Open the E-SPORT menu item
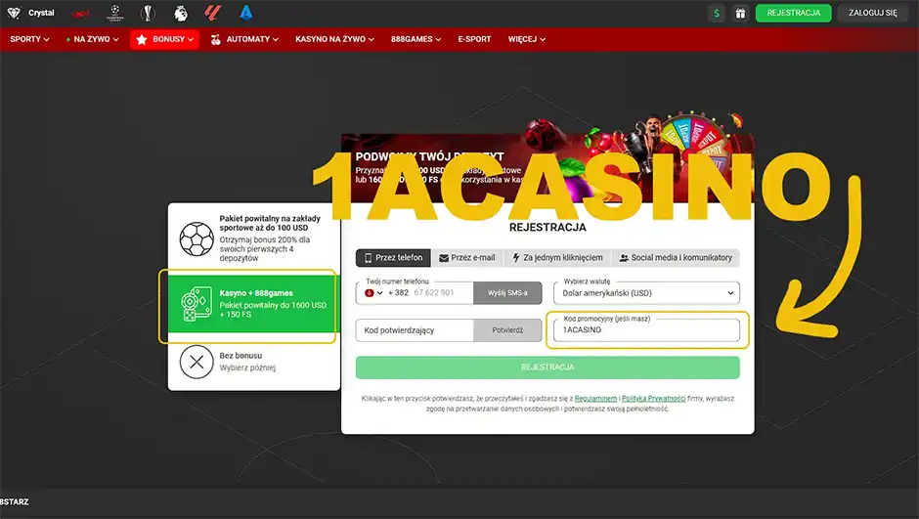Viewport: 919px width, 519px height. click(474, 39)
